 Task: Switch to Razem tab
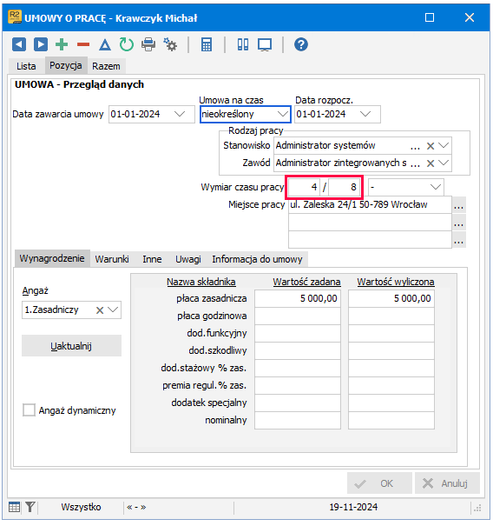pyautogui.click(x=106, y=66)
